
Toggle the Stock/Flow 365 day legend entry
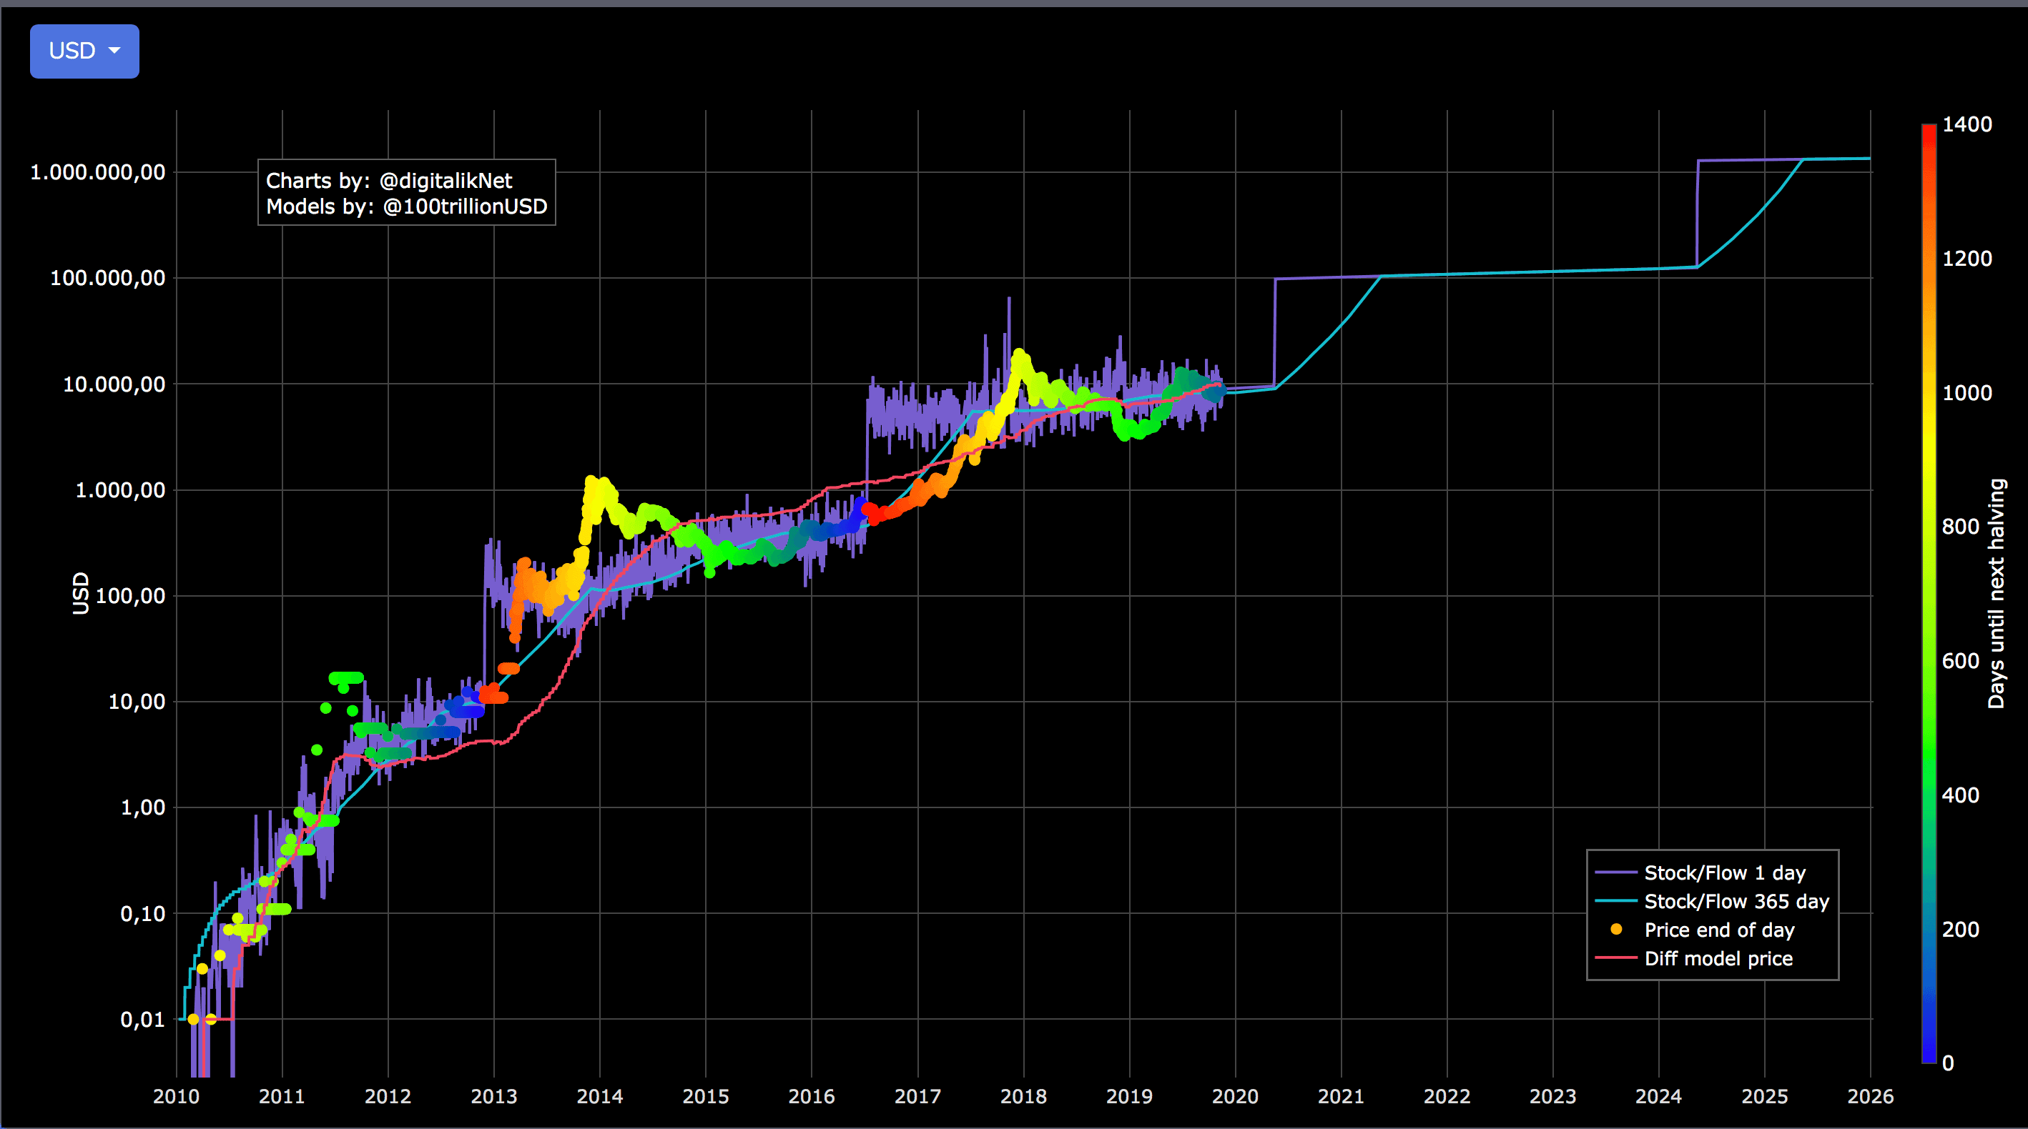click(x=1713, y=902)
